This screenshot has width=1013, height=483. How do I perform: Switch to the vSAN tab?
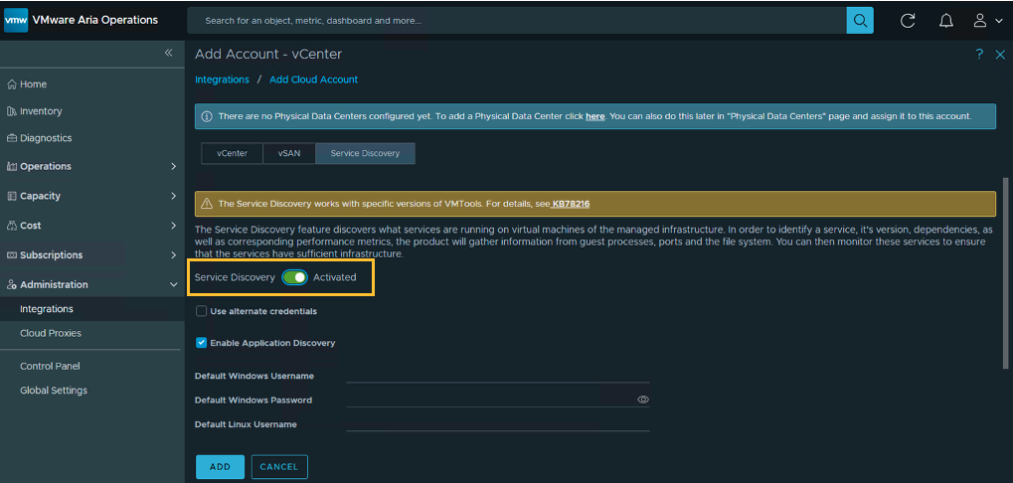(x=288, y=153)
